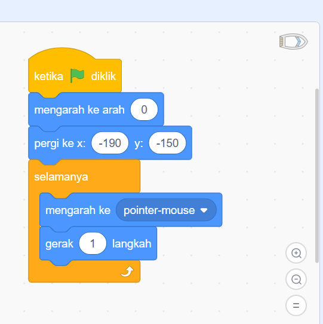Click the green flag icon in hat block

coord(77,76)
